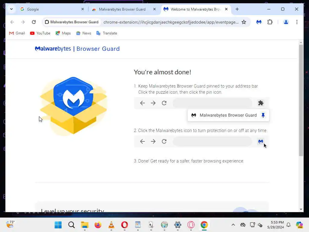The height and width of the screenshot is (232, 309).
Task: Open Windows Search from taskbar
Action: pyautogui.click(x=71, y=225)
